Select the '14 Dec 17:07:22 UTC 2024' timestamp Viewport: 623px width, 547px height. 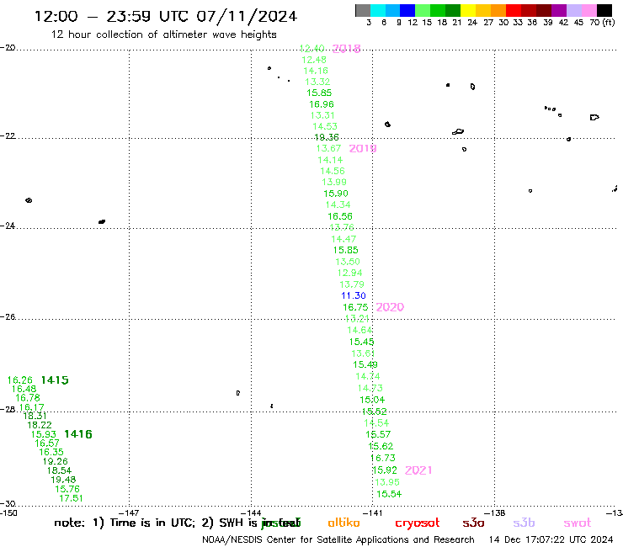[x=551, y=539]
